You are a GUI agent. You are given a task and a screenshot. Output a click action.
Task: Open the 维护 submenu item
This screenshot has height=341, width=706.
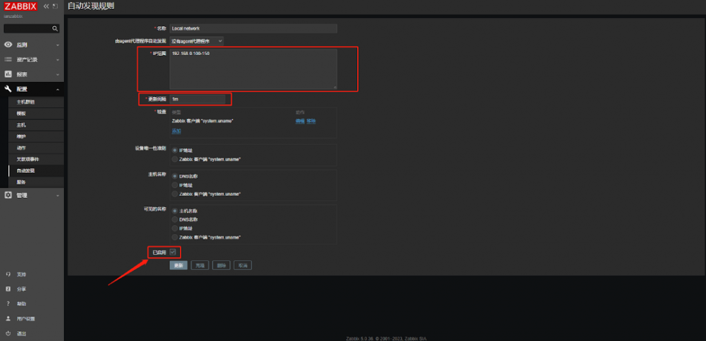(36, 136)
